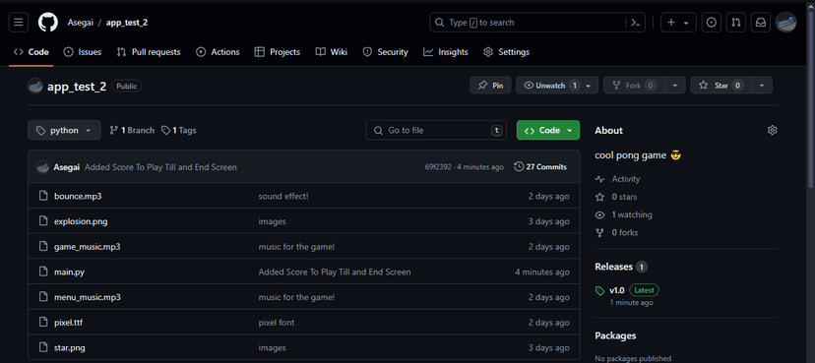Open the Projects tab

[x=278, y=52]
